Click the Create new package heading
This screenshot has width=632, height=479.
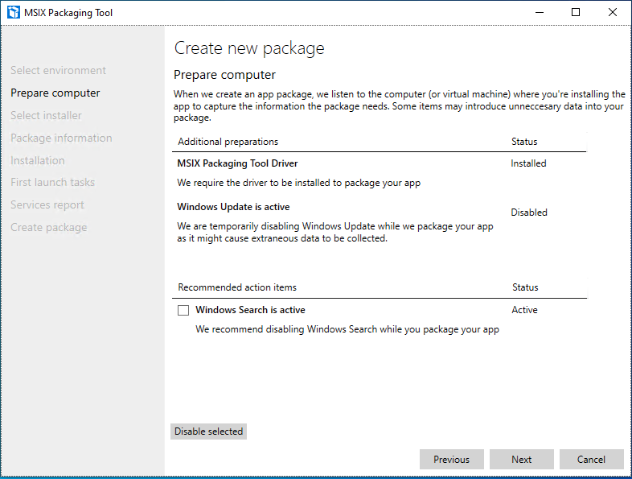pos(249,48)
